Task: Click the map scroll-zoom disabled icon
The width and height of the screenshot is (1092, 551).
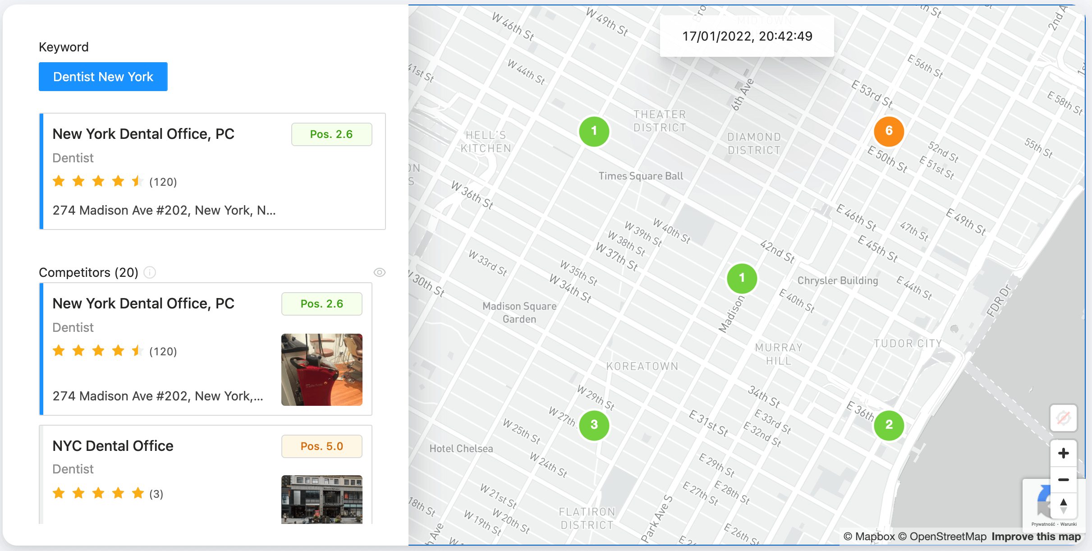Action: pyautogui.click(x=1064, y=418)
